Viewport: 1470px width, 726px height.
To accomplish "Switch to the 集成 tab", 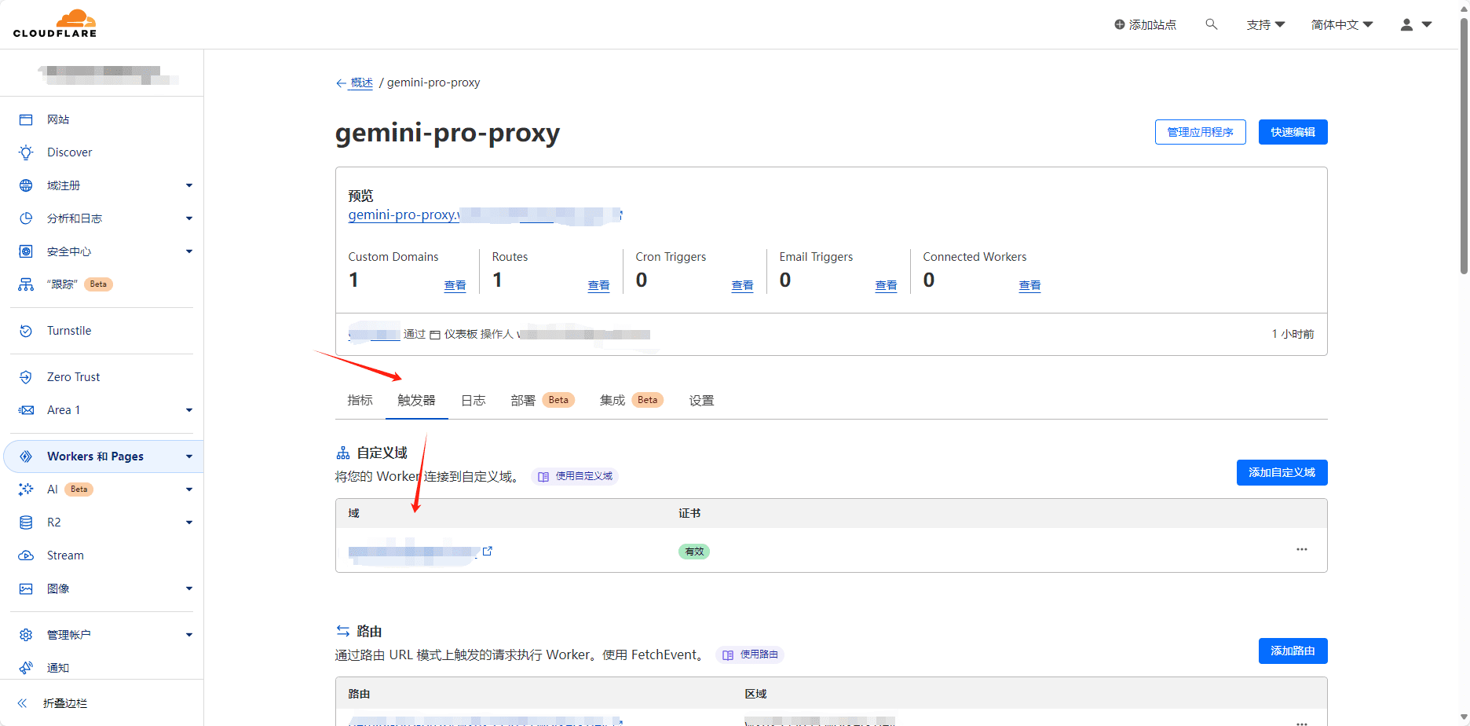I will (x=632, y=401).
